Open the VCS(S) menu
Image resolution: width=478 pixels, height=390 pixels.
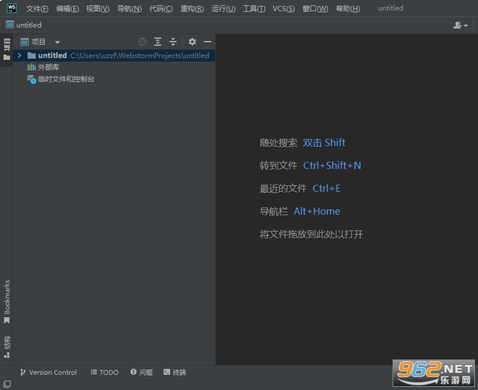284,9
